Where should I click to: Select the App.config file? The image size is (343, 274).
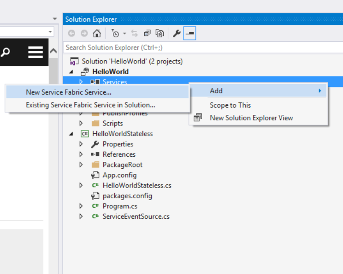click(x=119, y=175)
